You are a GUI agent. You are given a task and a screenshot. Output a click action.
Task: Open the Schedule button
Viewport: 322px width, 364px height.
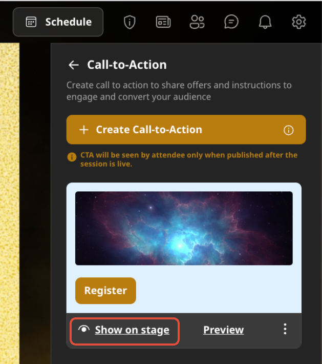tap(58, 22)
